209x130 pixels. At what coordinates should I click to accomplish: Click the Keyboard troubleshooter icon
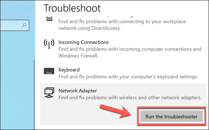49,71
